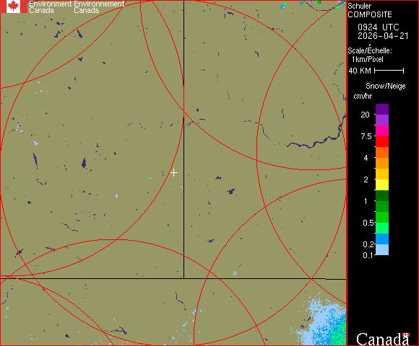Click the 40 KM scale bar

(x=389, y=71)
